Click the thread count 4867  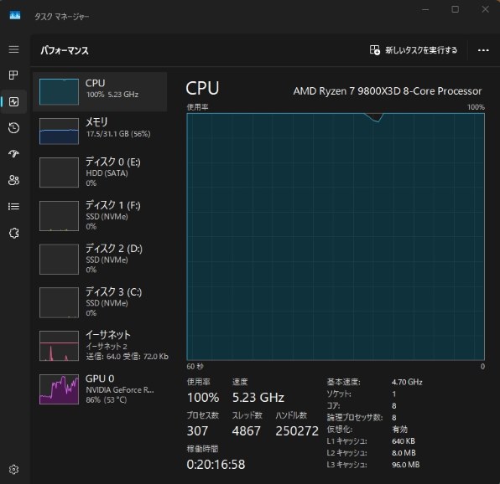point(246,431)
